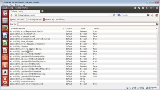Viewport: 160px width, 90px height.
Task: Select accessibility.browsewithcaret preference
Action: 83,36
